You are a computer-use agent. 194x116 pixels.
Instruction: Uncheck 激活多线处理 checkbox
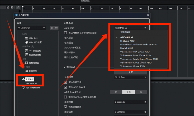click(x=65, y=82)
